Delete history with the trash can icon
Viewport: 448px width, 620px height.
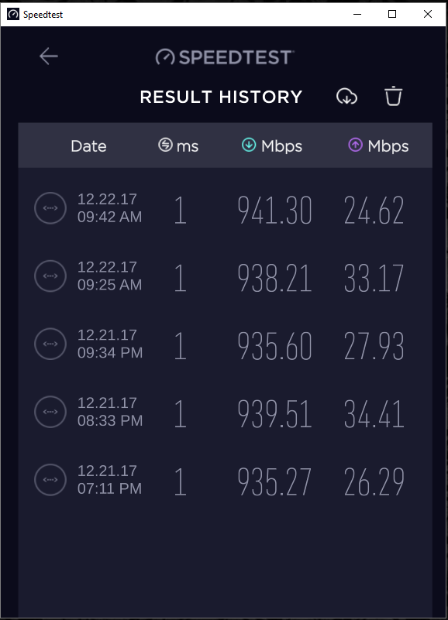(393, 96)
